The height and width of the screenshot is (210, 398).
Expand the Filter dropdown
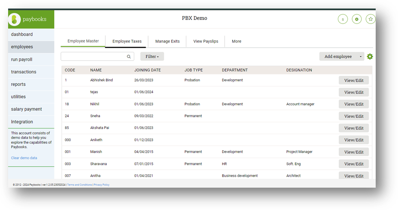click(152, 56)
